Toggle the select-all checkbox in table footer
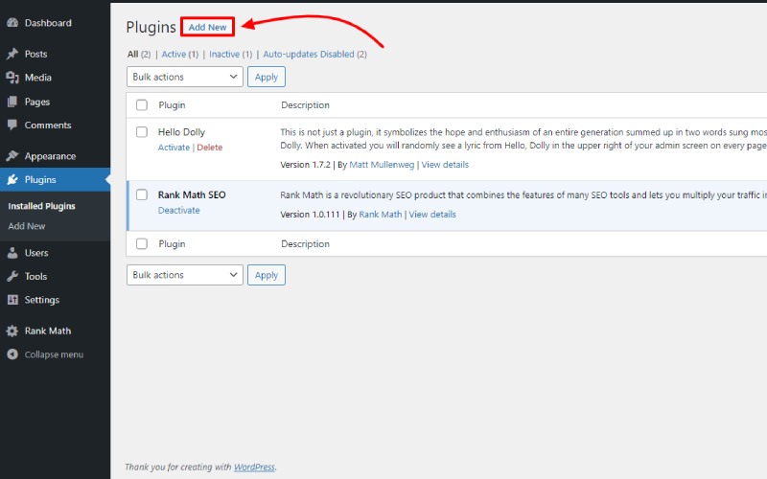This screenshot has height=479, width=767. pos(142,244)
